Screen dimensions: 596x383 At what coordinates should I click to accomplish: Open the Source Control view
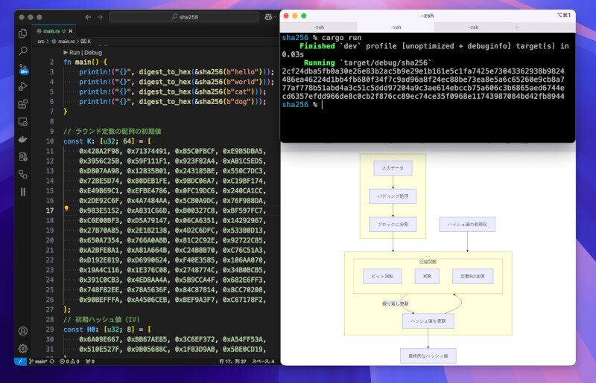click(x=23, y=68)
